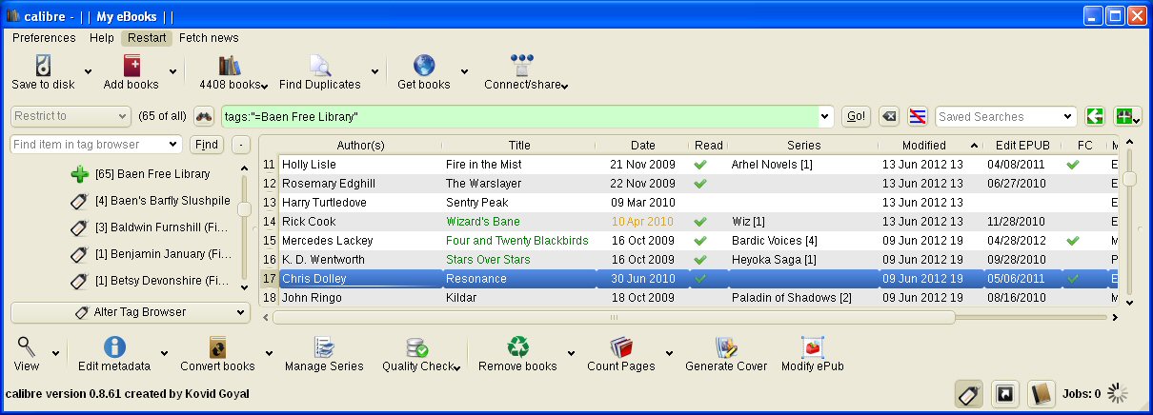Select the Baen Free Library tag item
This screenshot has width=1153, height=415.
tap(152, 174)
